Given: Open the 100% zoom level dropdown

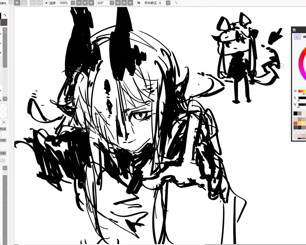Looking at the screenshot, I should click(x=73, y=3).
